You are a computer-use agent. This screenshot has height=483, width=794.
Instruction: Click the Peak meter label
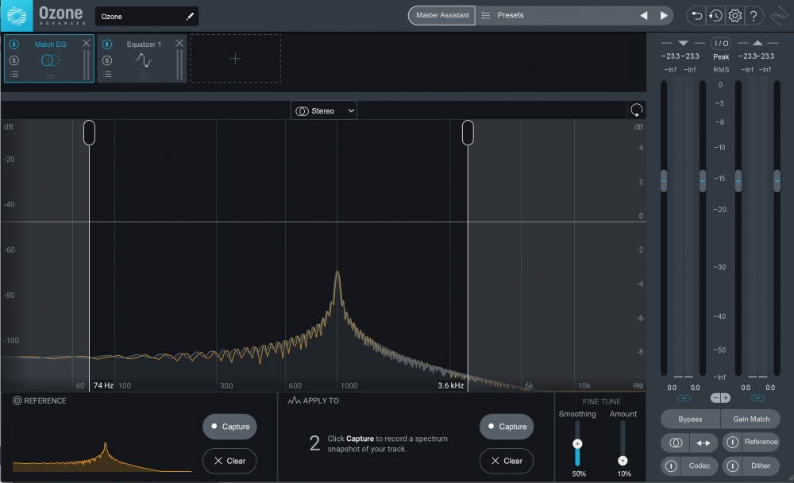pos(721,56)
